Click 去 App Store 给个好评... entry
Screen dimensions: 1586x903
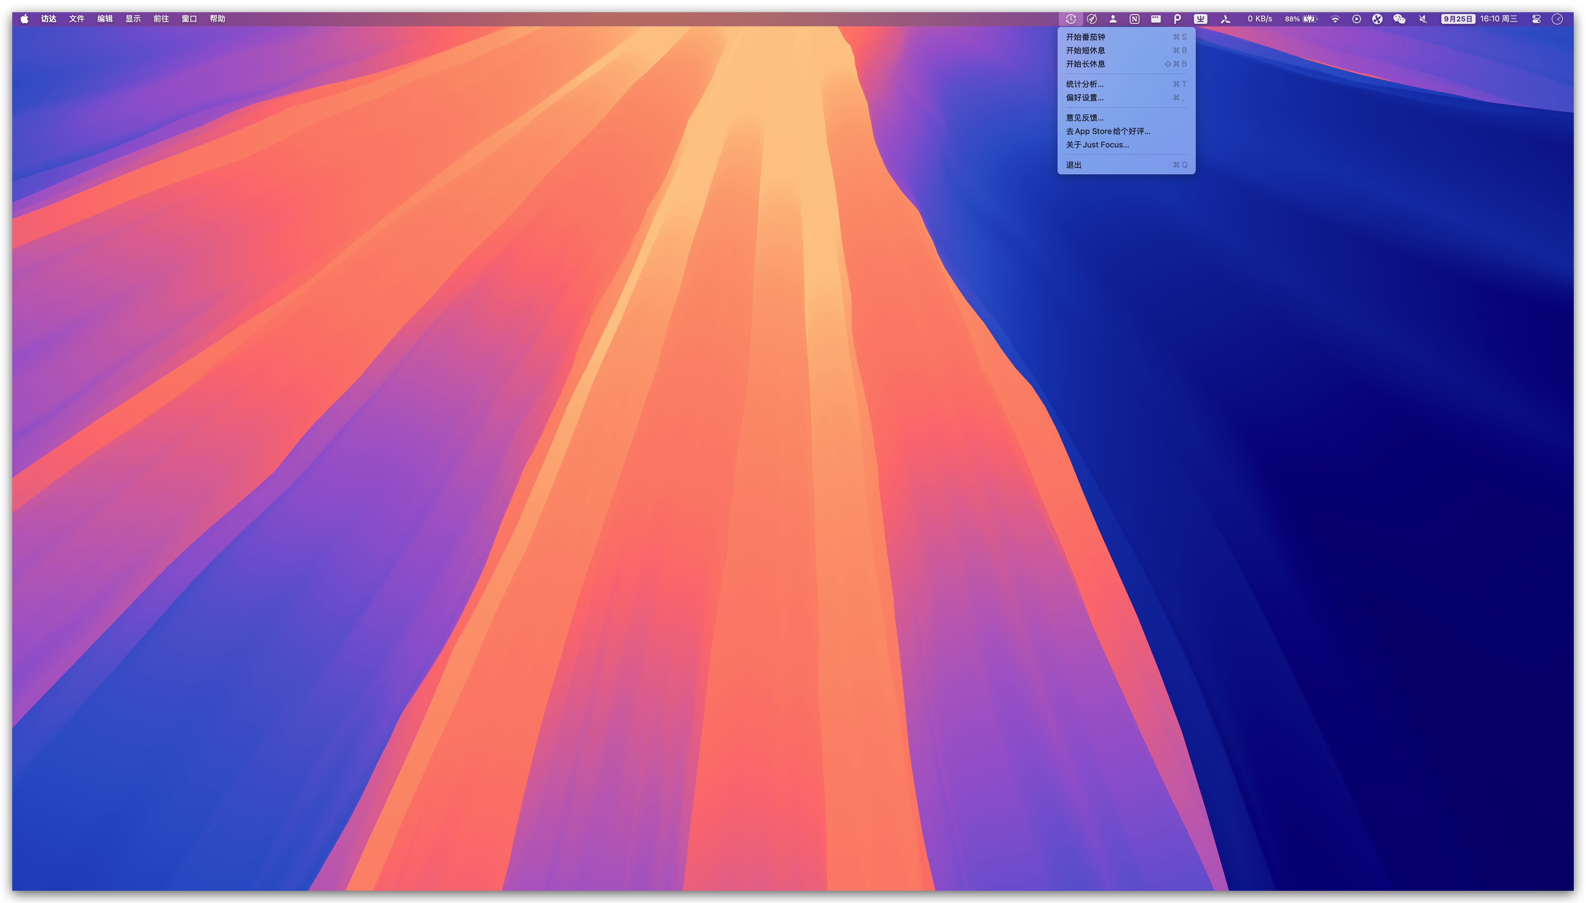pos(1107,132)
